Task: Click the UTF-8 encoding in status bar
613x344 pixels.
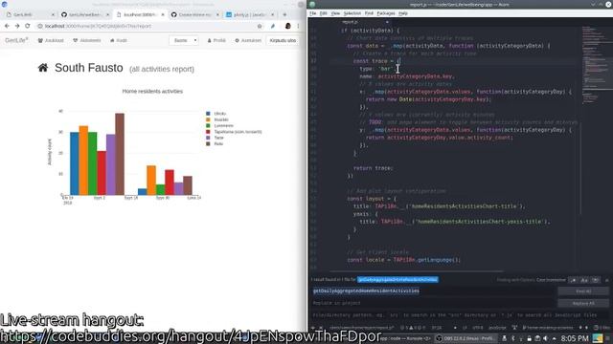Action: pyautogui.click(x=477, y=328)
